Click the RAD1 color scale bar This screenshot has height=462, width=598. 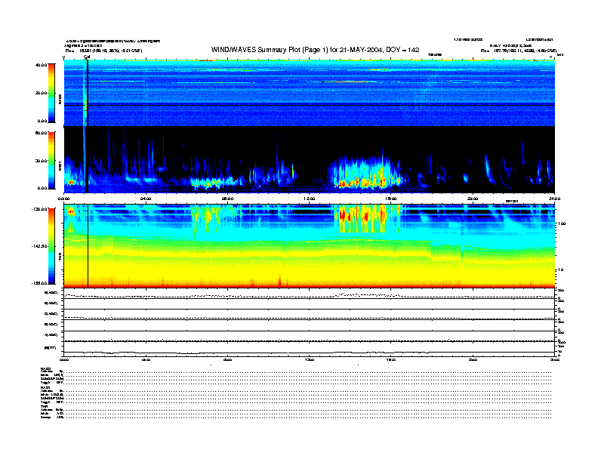click(52, 159)
